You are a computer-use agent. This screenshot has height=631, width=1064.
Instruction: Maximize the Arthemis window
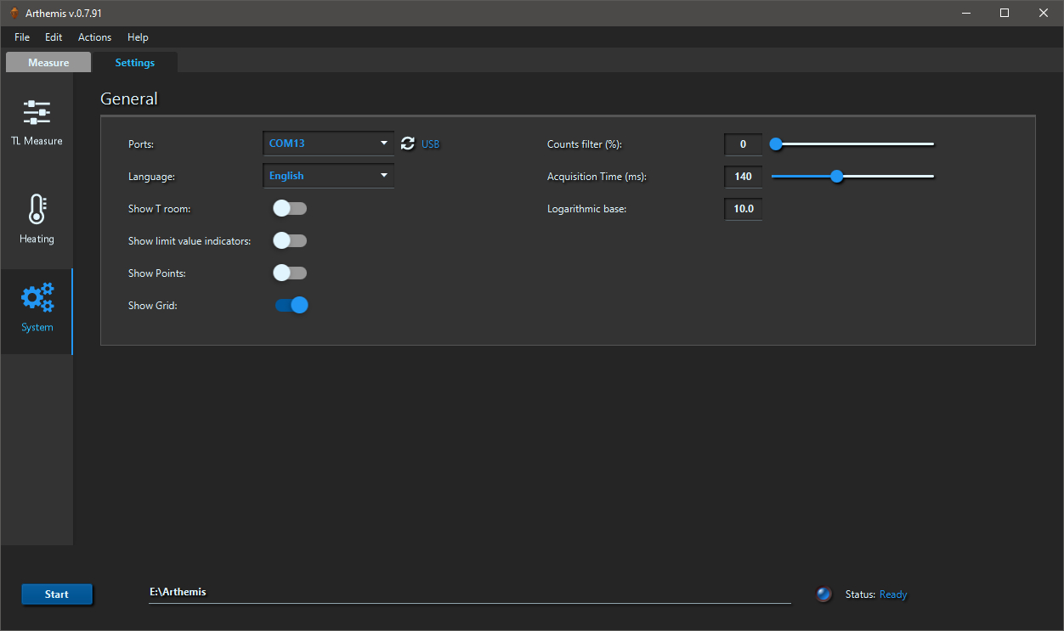point(1005,13)
